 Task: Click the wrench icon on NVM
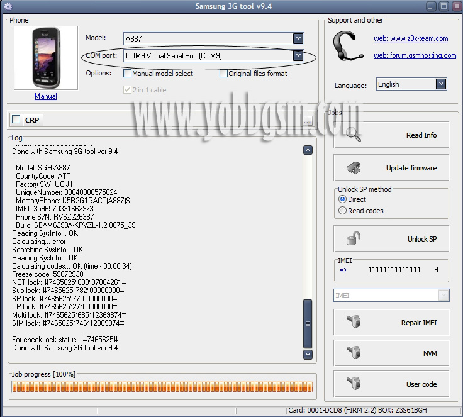pyautogui.click(x=354, y=353)
